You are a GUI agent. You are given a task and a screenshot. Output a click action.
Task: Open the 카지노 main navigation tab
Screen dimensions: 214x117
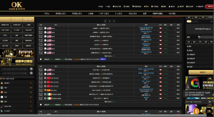tap(47, 14)
